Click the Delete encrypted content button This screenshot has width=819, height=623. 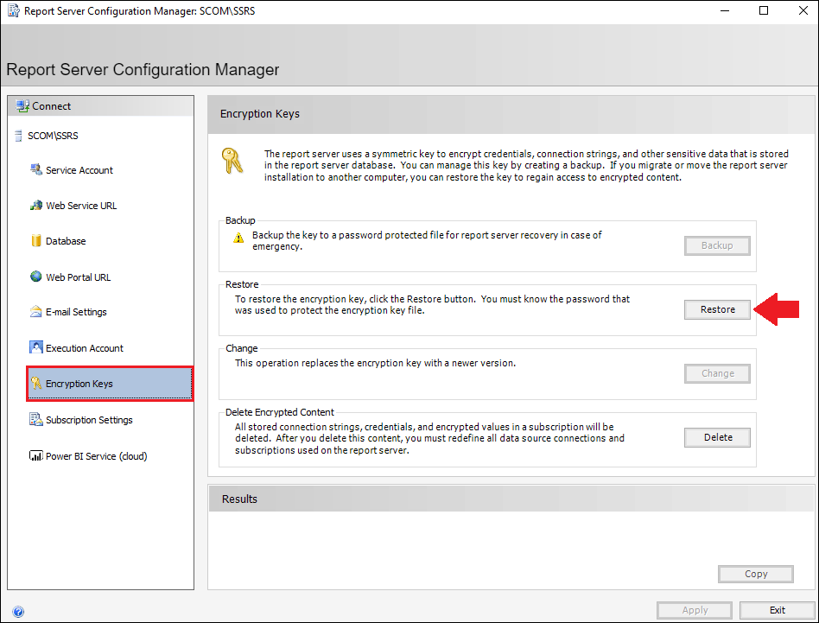tap(717, 437)
